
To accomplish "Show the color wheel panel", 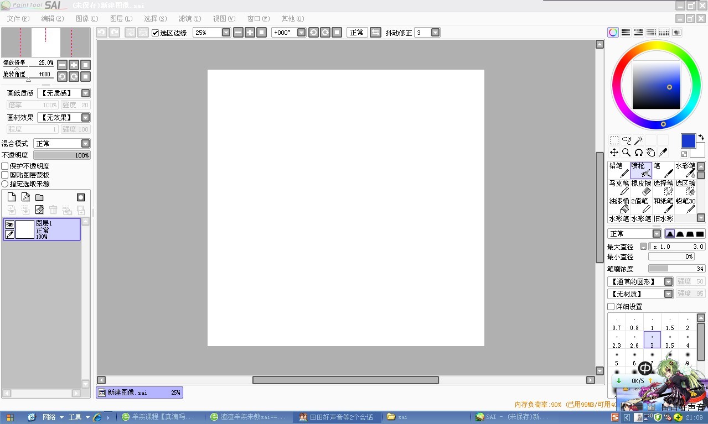I will (x=613, y=33).
